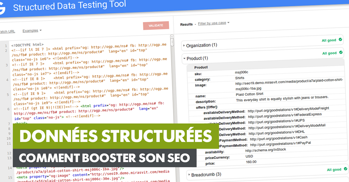
Task: Click the code editor scrollbar up arrow
Action: pos(172,37)
